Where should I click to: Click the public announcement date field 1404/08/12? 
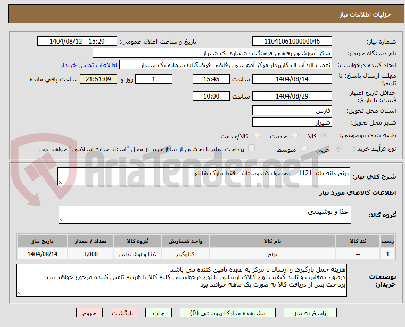77,42
